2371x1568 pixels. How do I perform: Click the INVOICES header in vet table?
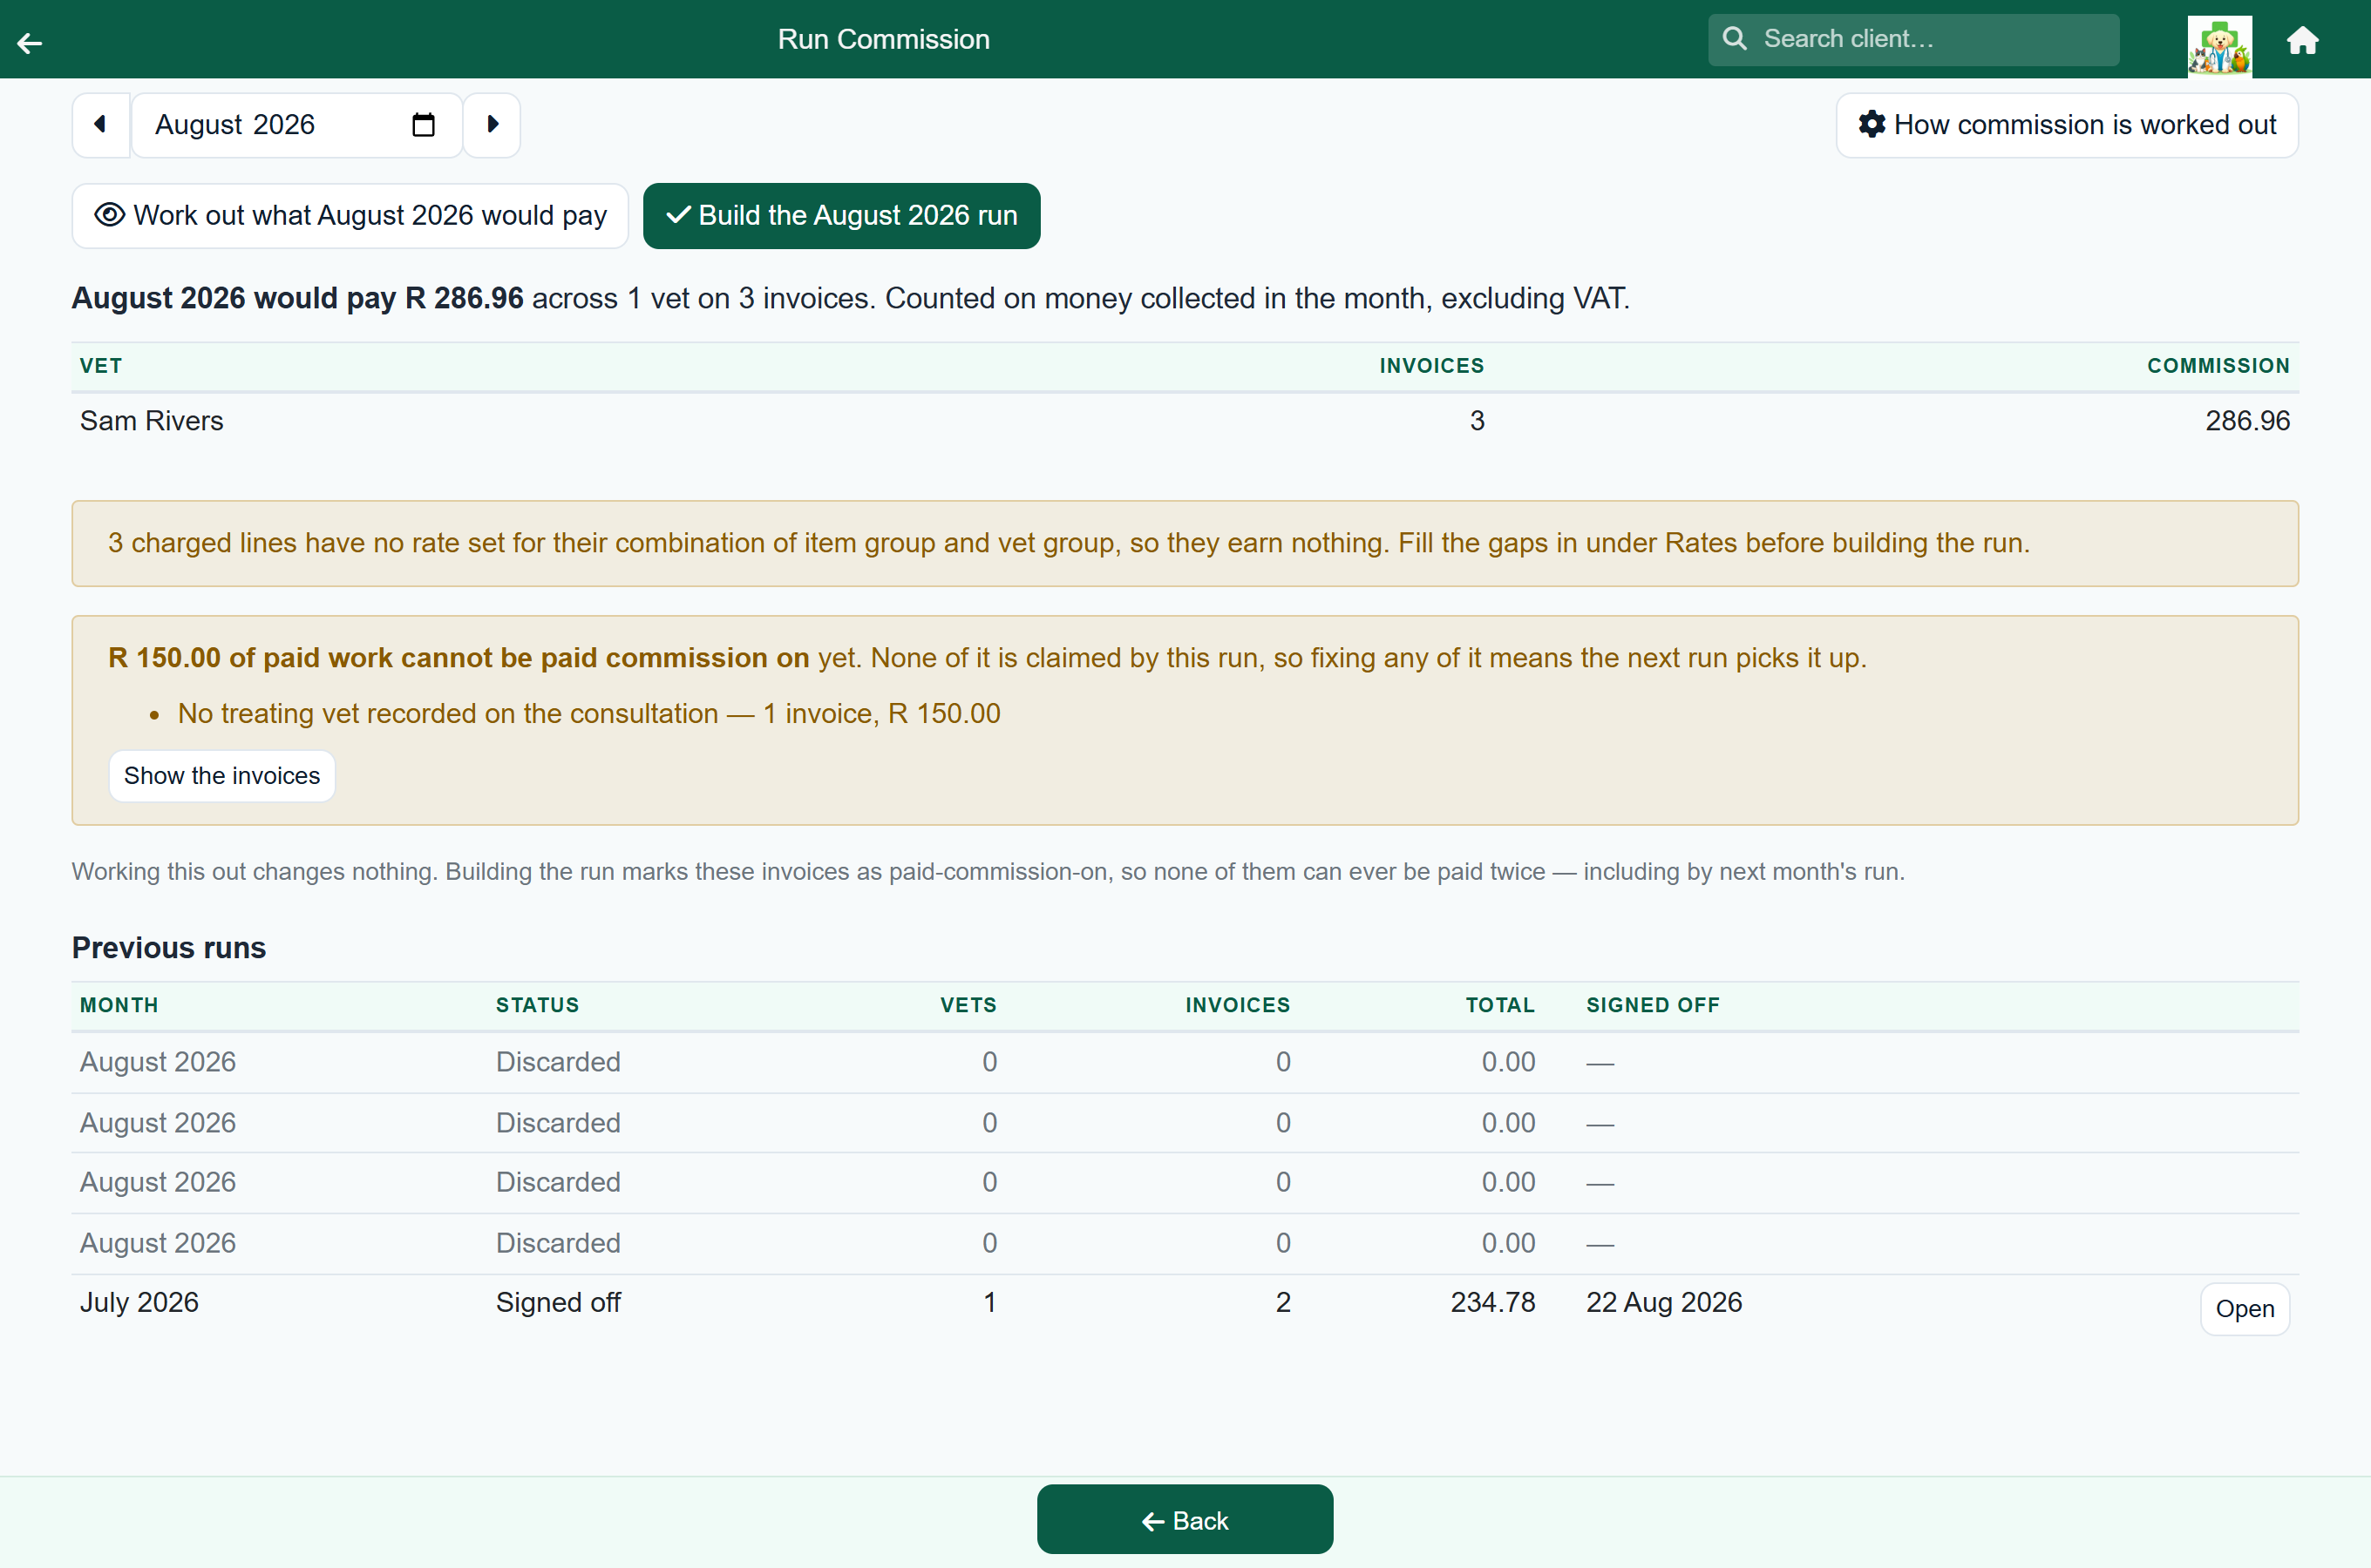pyautogui.click(x=1431, y=366)
